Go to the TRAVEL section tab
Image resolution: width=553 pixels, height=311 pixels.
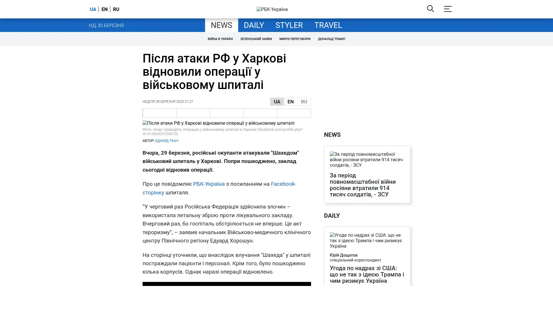point(328,25)
